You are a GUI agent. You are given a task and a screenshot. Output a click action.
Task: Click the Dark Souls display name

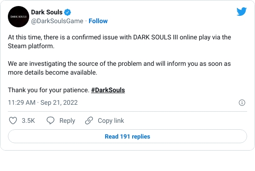coord(47,12)
